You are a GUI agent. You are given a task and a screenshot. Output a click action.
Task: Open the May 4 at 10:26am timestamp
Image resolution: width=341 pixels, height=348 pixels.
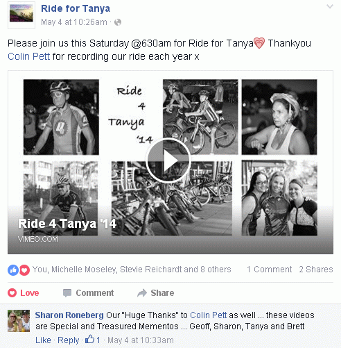tap(74, 22)
